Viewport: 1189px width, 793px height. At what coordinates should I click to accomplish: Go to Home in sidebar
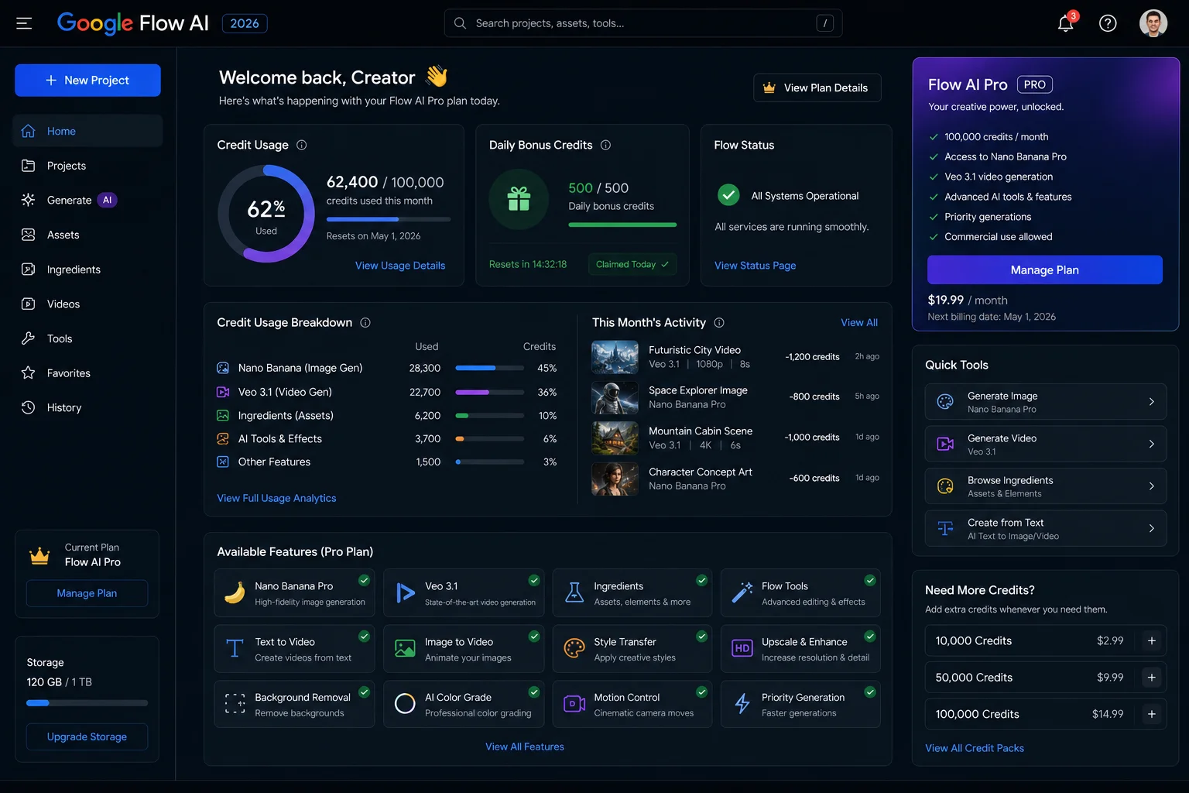[x=87, y=131]
